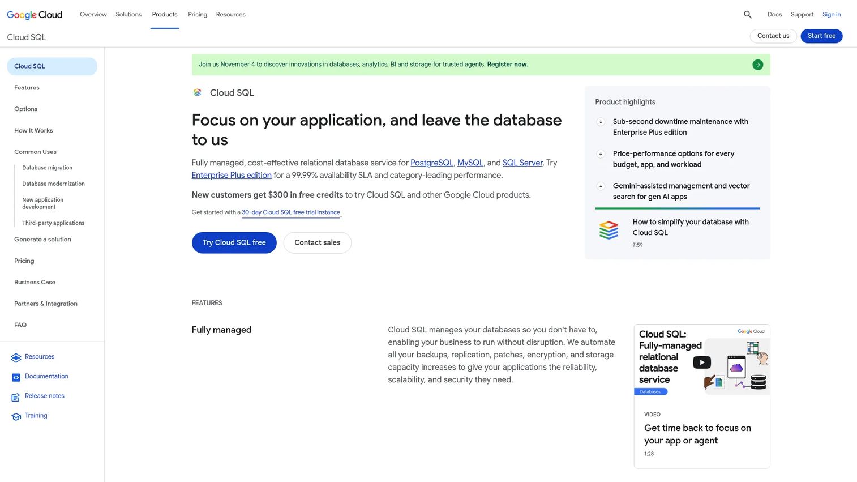
Task: Click the Training graduation cap icon
Action: (x=16, y=416)
